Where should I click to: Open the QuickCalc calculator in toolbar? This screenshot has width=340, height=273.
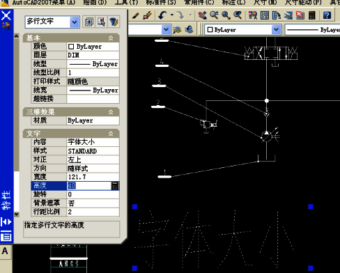pos(312,15)
